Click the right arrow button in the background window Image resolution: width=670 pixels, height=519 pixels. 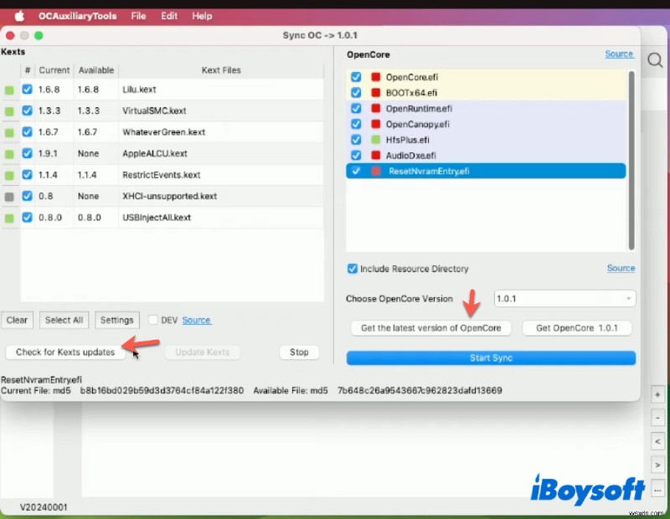coord(657,465)
